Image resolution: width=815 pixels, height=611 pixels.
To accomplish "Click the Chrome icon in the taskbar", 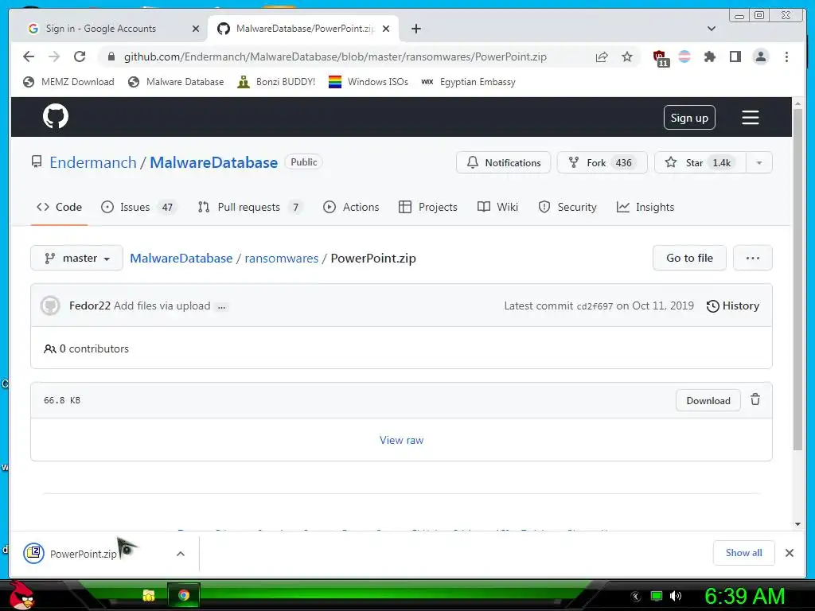I will (x=184, y=595).
